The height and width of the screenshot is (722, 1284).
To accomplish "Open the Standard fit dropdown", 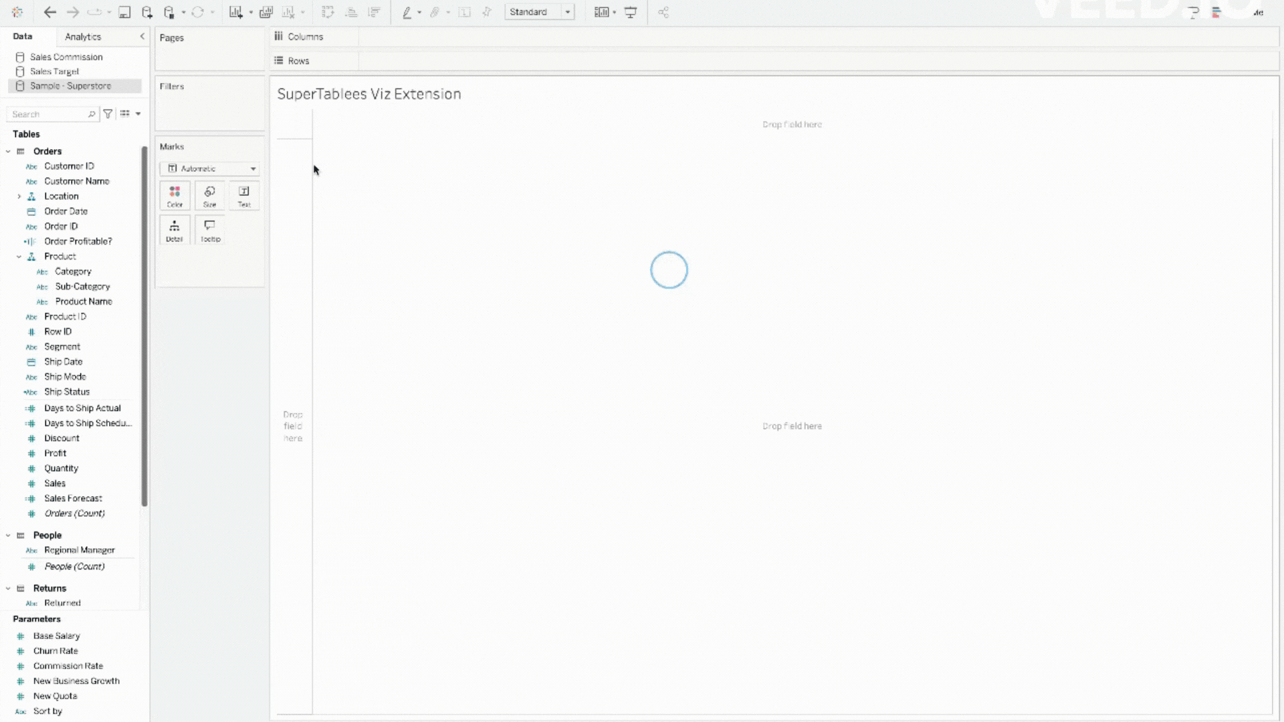I will coord(540,12).
